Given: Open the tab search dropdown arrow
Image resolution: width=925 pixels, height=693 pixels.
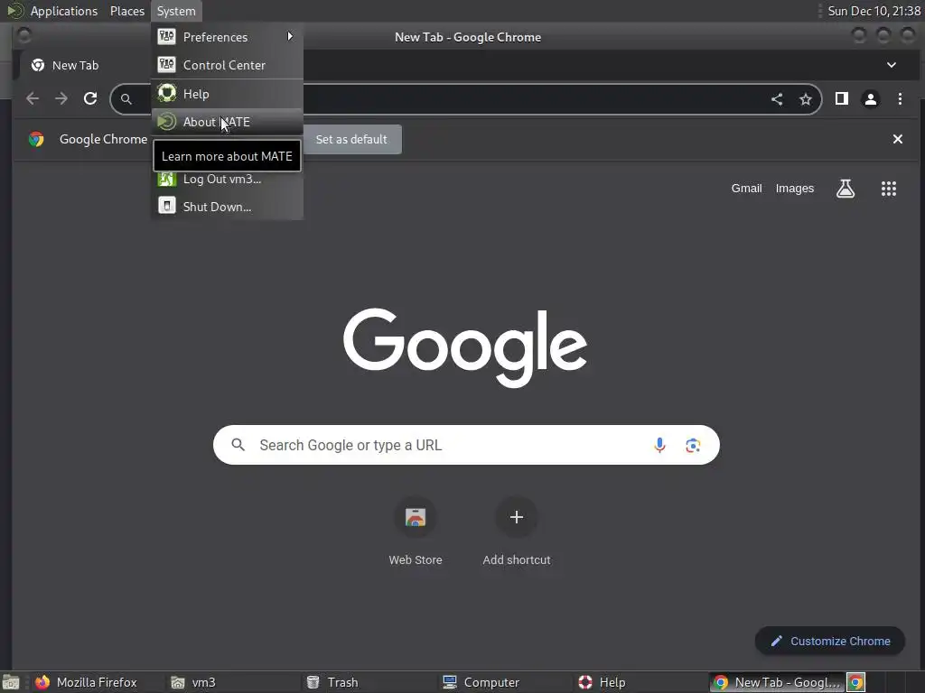Looking at the screenshot, I should click(x=892, y=65).
